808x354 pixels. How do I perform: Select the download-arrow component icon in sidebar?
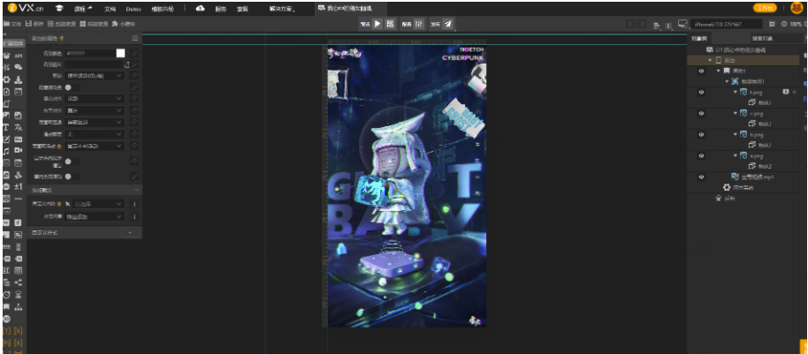click(18, 79)
